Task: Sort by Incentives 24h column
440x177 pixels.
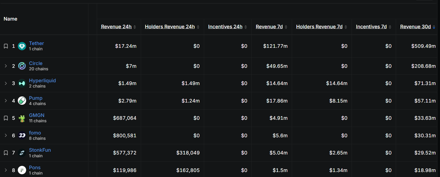Action: pos(225,27)
